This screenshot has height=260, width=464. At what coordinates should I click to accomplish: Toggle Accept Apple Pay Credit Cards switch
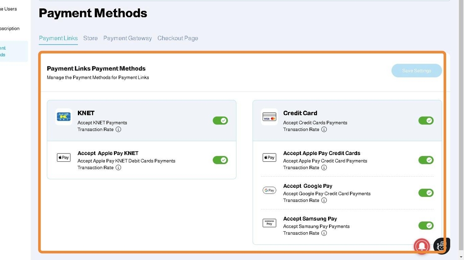click(426, 160)
